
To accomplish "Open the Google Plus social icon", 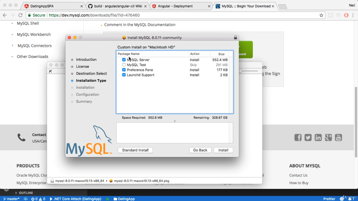I will tap(328, 138).
